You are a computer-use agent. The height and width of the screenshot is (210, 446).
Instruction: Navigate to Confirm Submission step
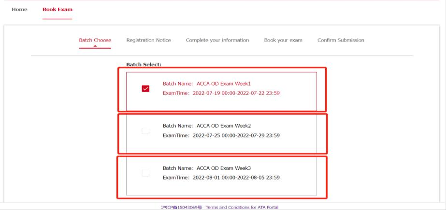(341, 40)
